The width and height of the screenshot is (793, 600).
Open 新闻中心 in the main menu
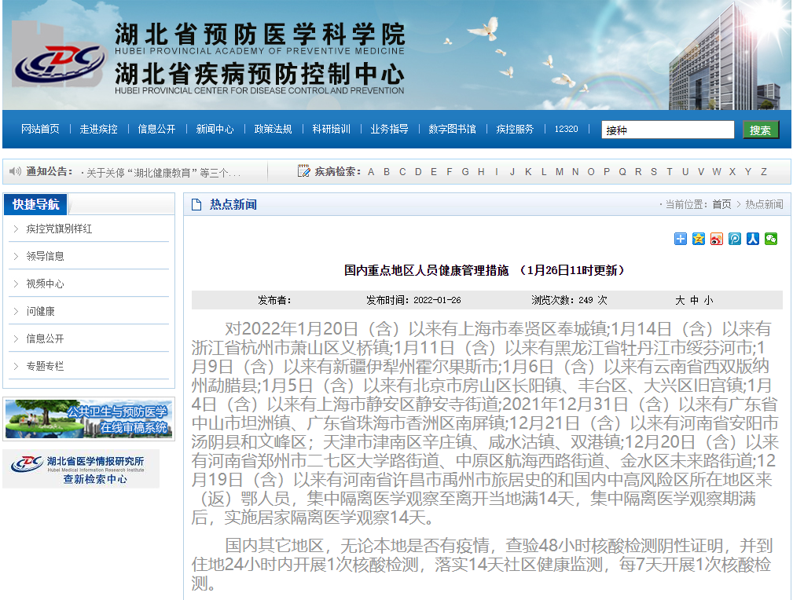click(215, 130)
